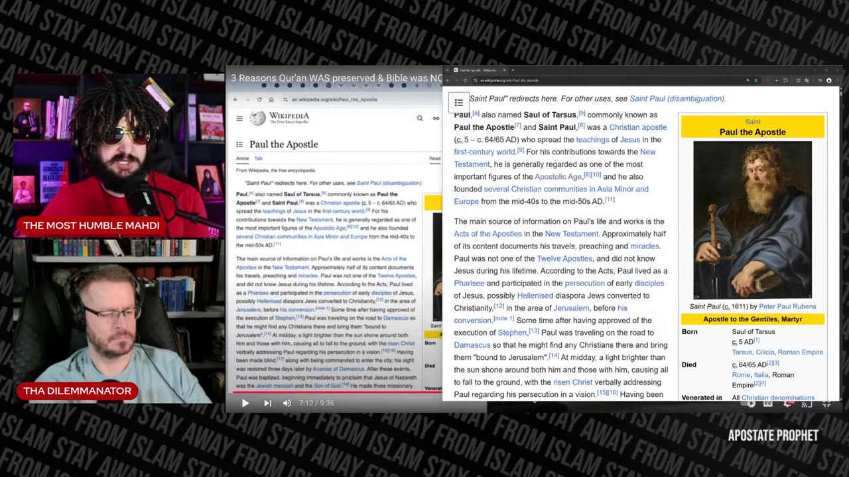Click the zoom magnifier icon in right address bar

748,80
